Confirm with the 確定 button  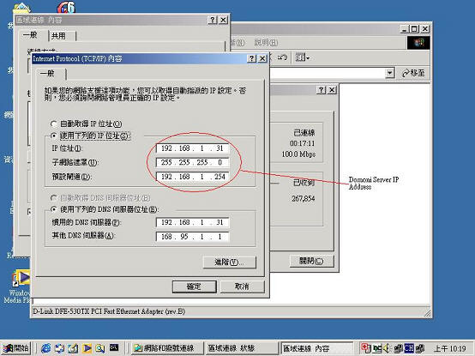click(194, 287)
